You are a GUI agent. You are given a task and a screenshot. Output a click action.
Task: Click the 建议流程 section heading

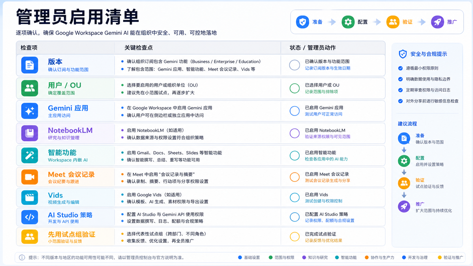click(x=407, y=124)
